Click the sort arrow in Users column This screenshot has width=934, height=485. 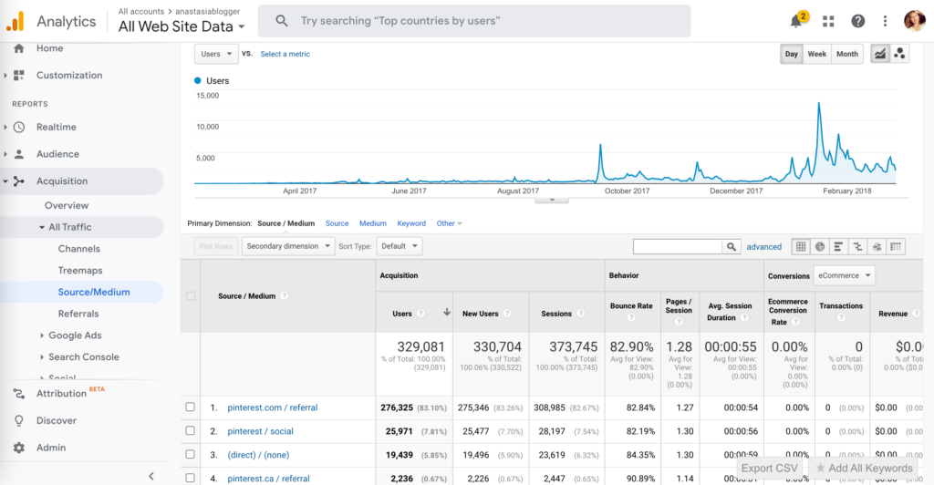click(446, 313)
